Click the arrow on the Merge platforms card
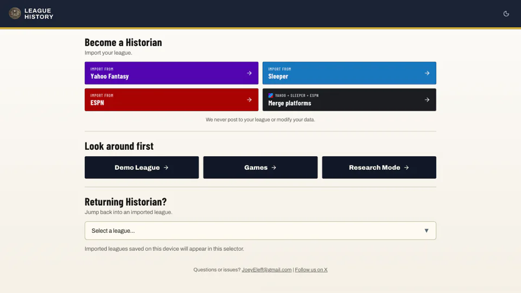This screenshot has height=293, width=521. (x=427, y=100)
